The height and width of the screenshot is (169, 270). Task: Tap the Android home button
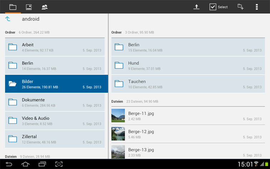[25, 164]
